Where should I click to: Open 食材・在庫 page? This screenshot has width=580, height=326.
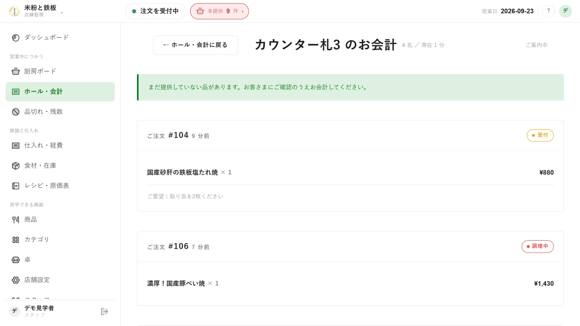click(60, 166)
